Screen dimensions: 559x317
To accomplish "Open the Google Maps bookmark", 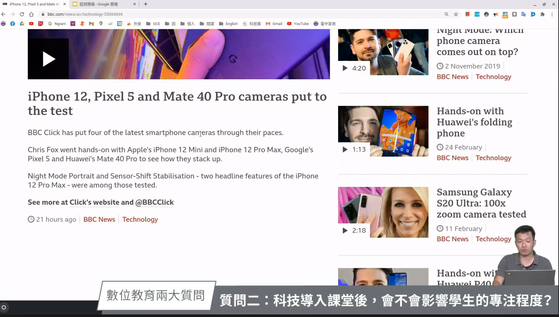I will coord(101,24).
